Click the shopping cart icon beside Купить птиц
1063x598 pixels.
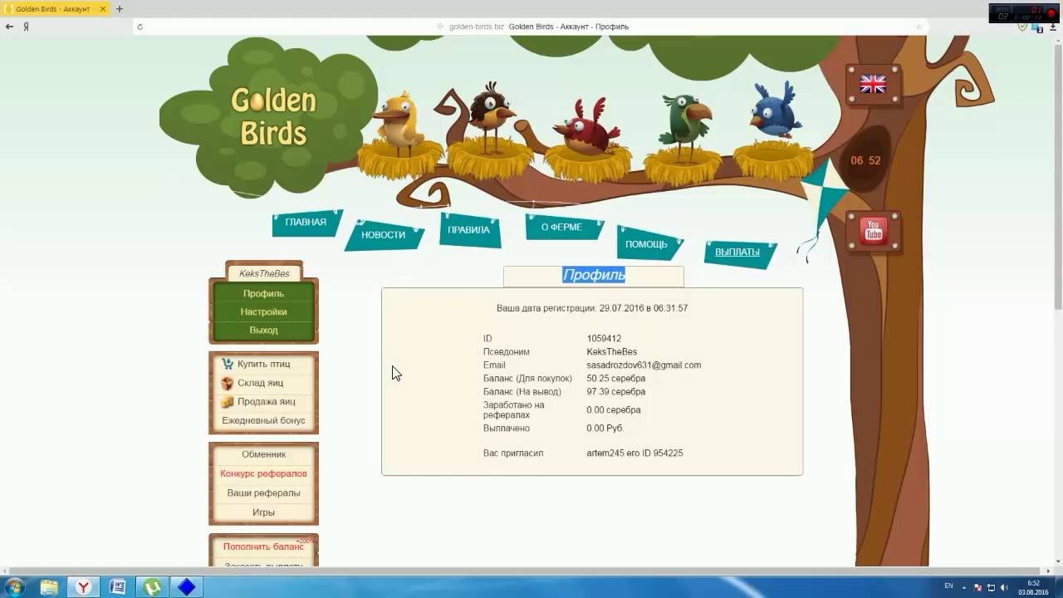click(227, 365)
